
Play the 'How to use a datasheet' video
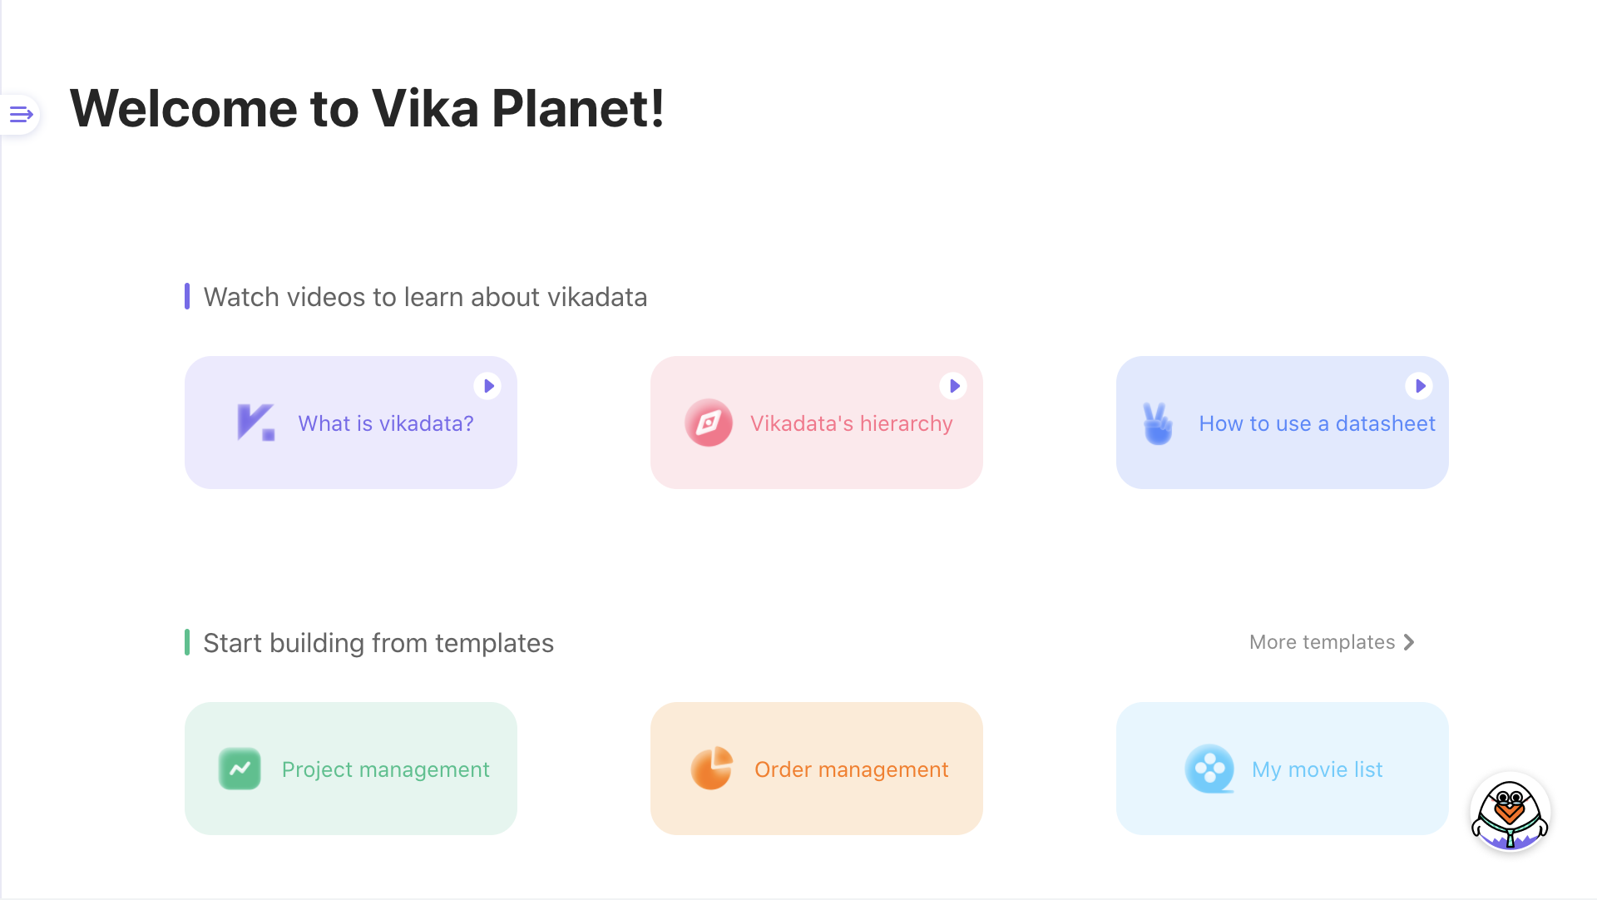coord(1420,386)
